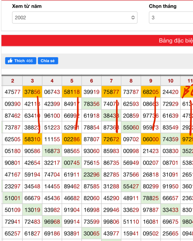The image size is (193, 241).
Task: Click the Facebook Thích like button
Action: click(21, 61)
